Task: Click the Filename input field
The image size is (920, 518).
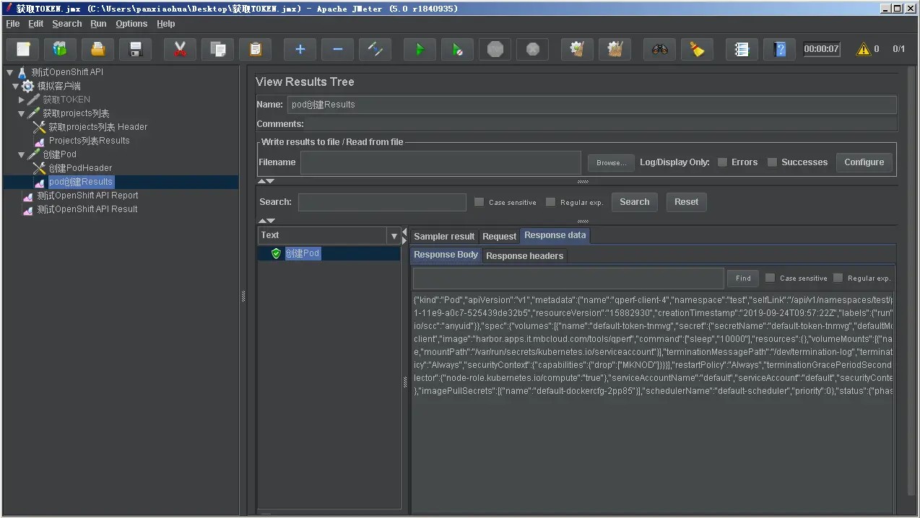Action: 441,162
